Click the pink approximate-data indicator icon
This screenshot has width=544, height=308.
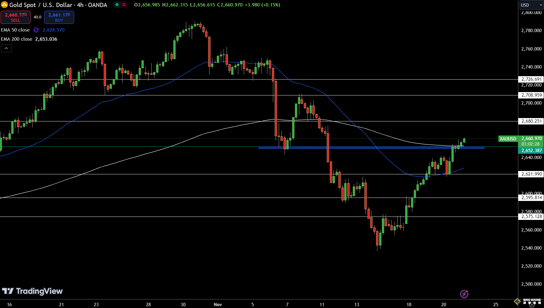(124, 5)
